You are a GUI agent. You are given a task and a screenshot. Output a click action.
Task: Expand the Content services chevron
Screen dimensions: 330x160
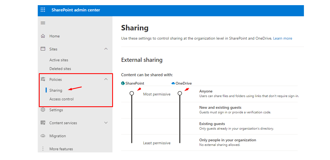pyautogui.click(x=106, y=123)
